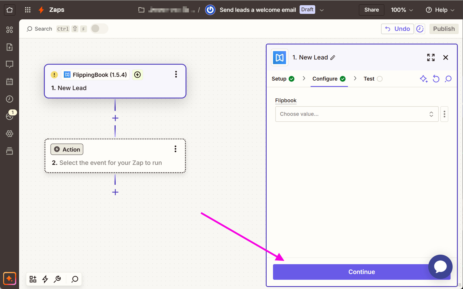The image size is (463, 289).
Task: Click the folder icon in breadcrumb
Action: coord(141,10)
